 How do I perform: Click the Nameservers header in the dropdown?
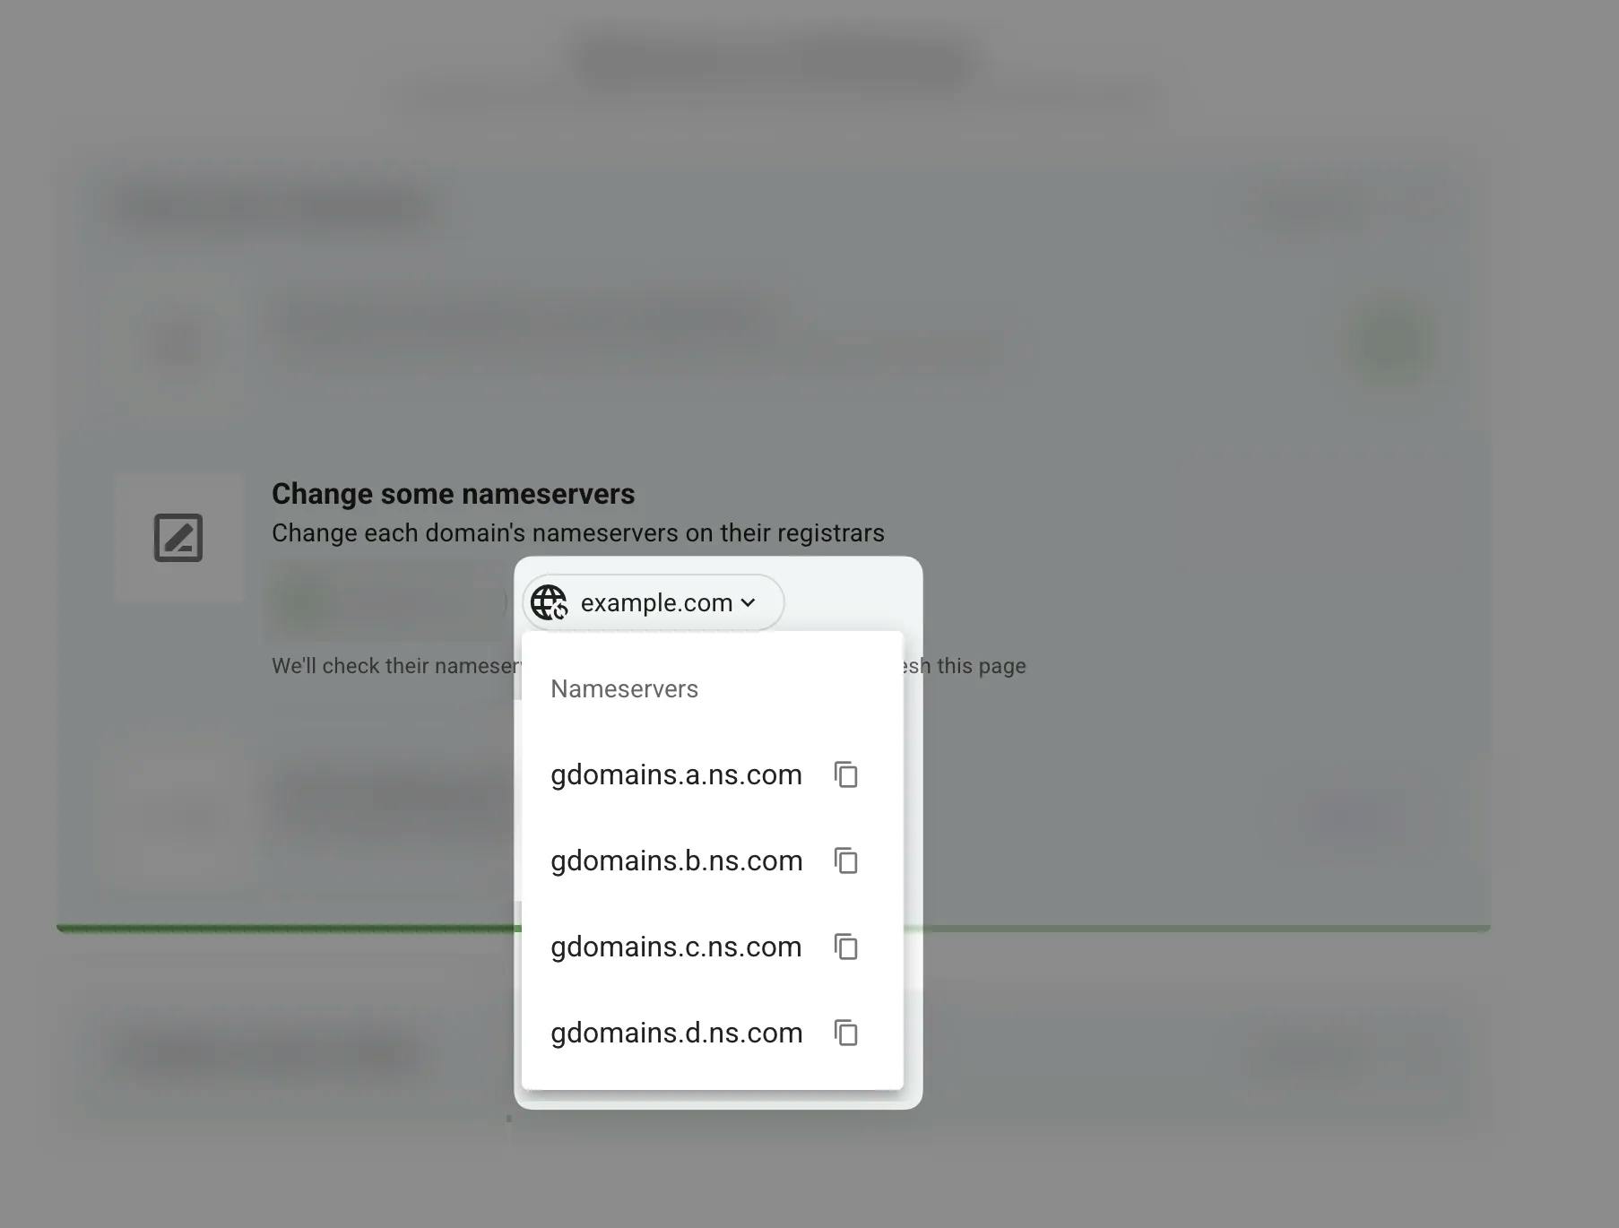point(624,688)
